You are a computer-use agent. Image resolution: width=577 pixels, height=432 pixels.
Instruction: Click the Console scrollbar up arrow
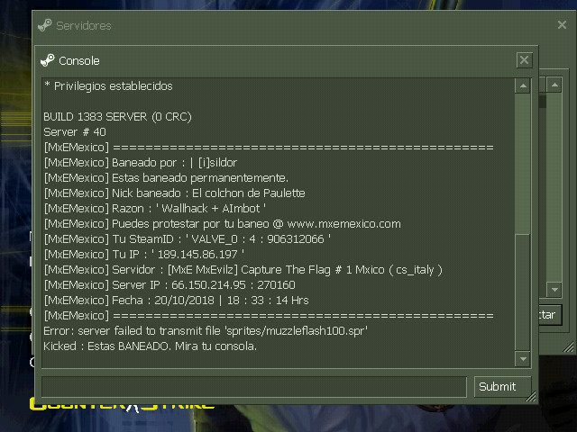click(523, 86)
